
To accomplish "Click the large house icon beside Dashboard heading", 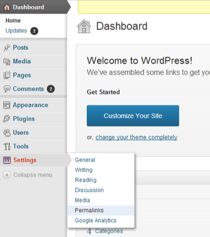I will tap(84, 26).
